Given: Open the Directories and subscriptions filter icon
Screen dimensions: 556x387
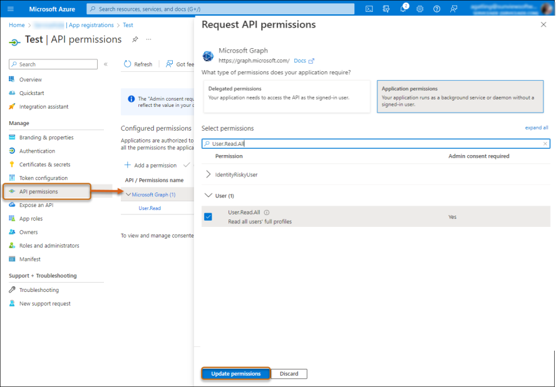Looking at the screenshot, I should [386, 9].
